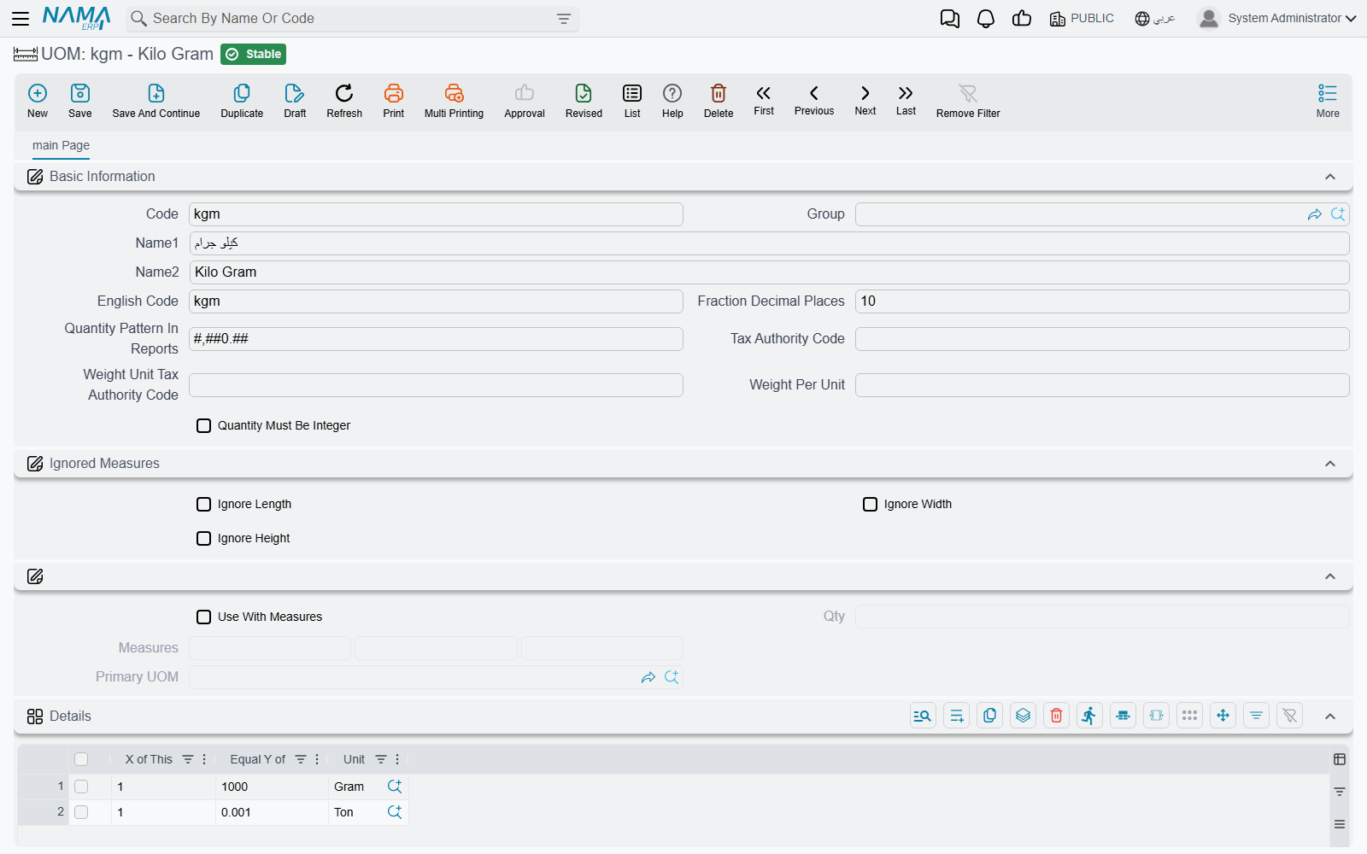Enable Ignore Length checkbox
Viewport: 1367px width, 854px height.
(x=203, y=504)
